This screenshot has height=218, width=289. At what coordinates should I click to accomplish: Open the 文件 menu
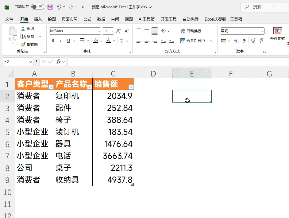9,19
